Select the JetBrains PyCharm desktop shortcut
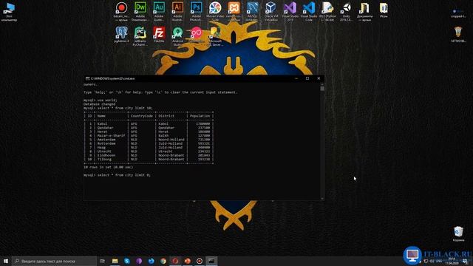Image resolution: width=473 pixels, height=266 pixels. point(140,36)
